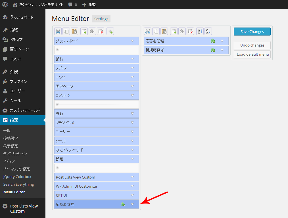
Task: Open the Settings tab beside Menu Editor
Action: click(101, 19)
